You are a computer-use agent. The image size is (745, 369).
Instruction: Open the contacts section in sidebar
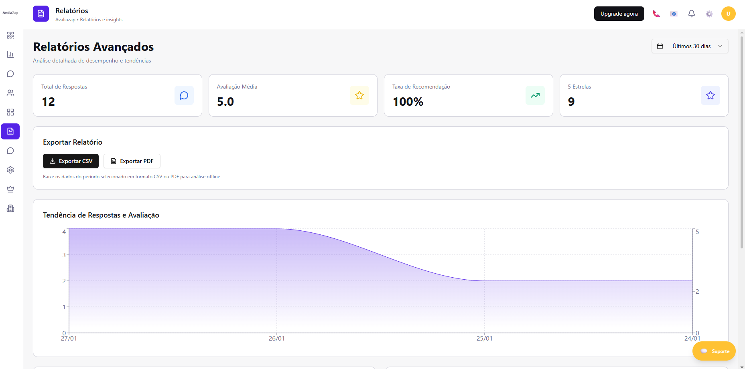tap(10, 93)
